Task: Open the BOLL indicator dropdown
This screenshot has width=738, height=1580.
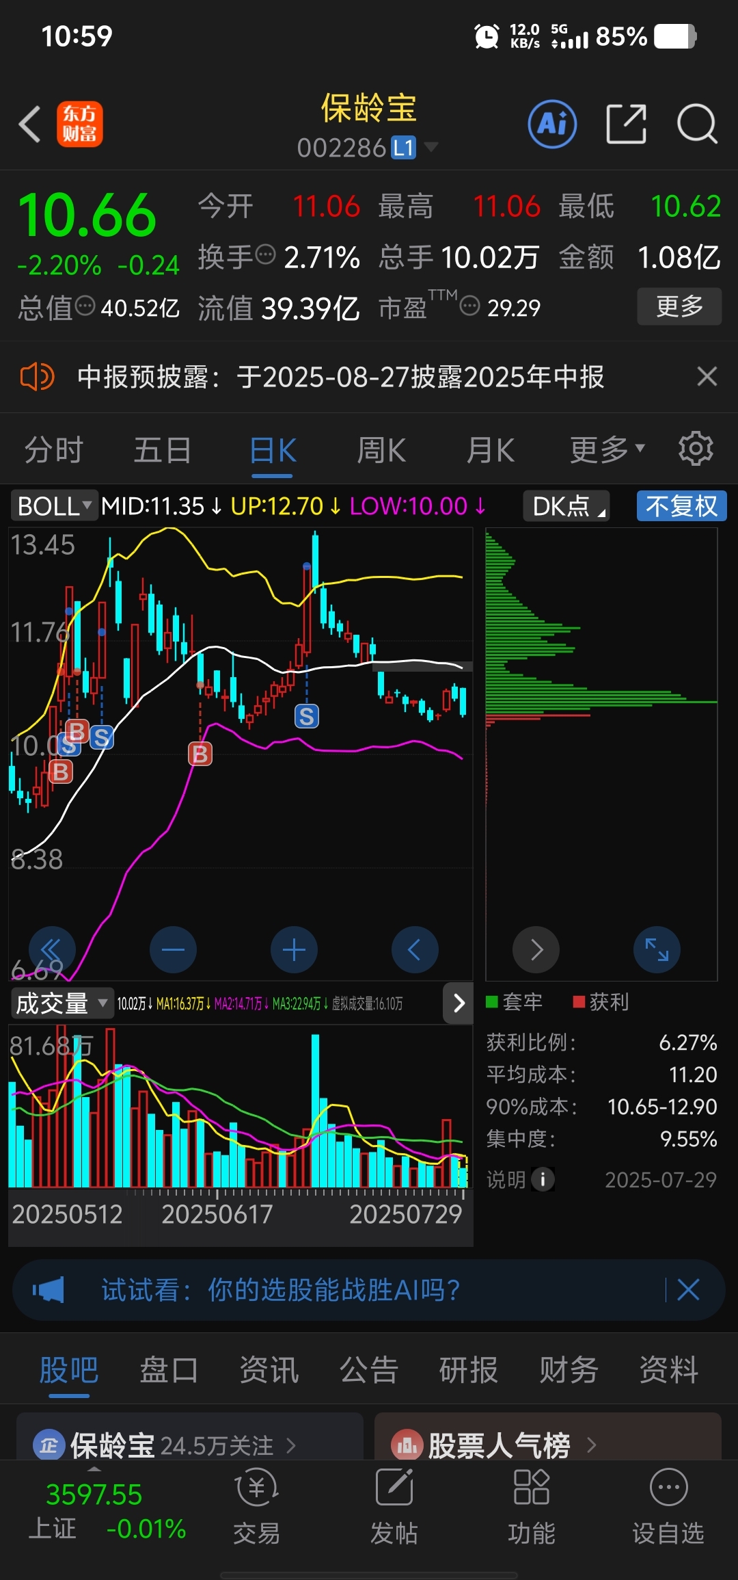Action: pos(55,506)
